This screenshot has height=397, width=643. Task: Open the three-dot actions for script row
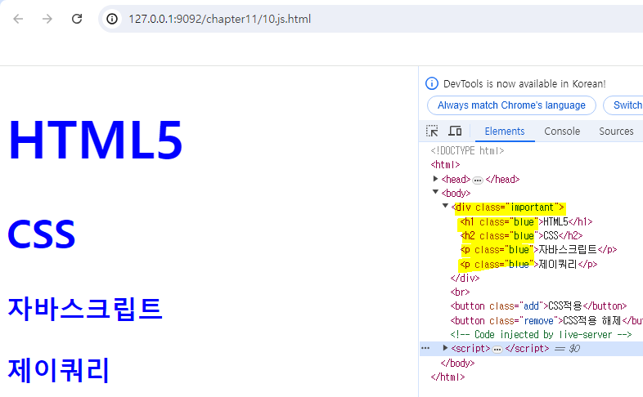[425, 348]
